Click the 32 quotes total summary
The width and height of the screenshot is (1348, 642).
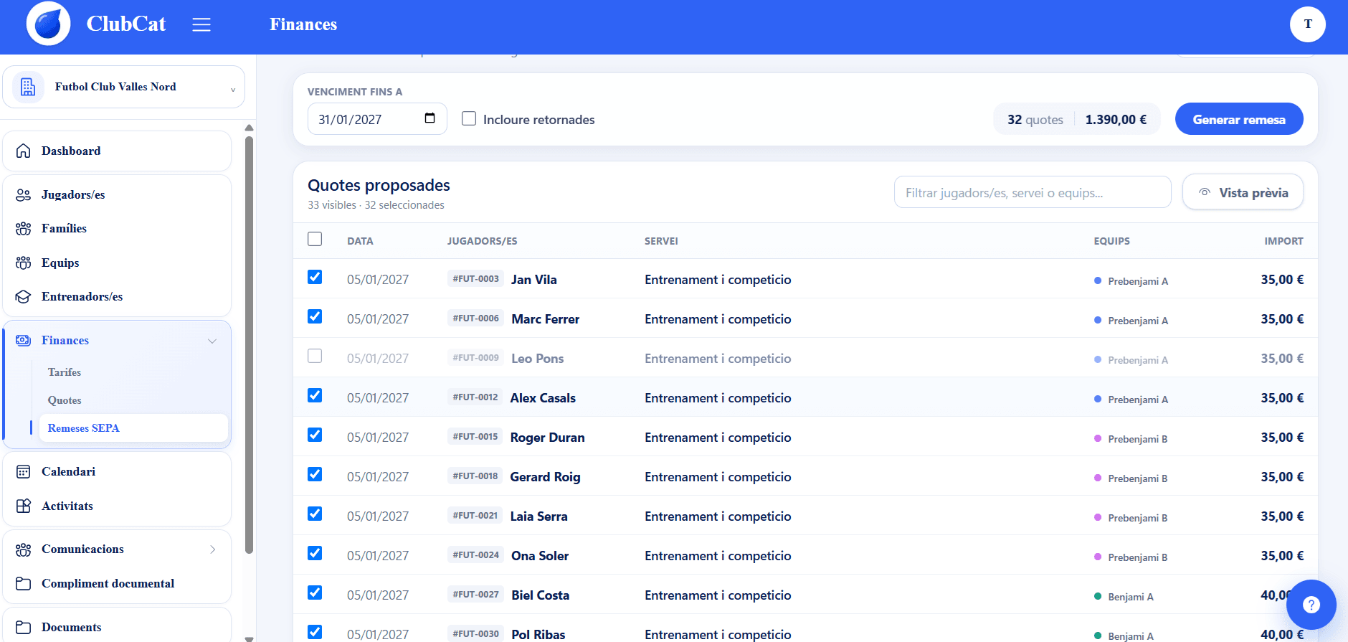pos(1076,119)
